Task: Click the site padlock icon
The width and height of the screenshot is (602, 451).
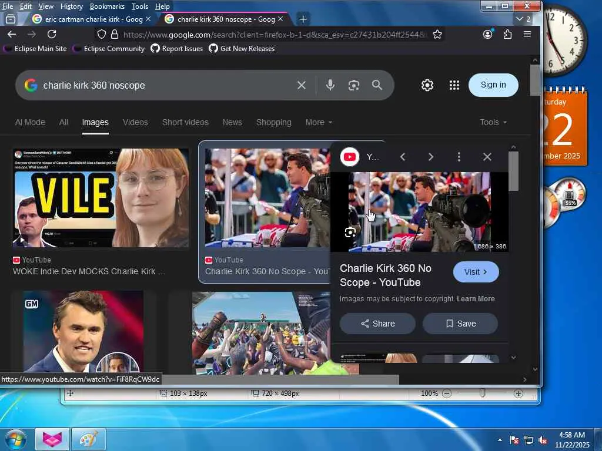Action: [x=115, y=35]
